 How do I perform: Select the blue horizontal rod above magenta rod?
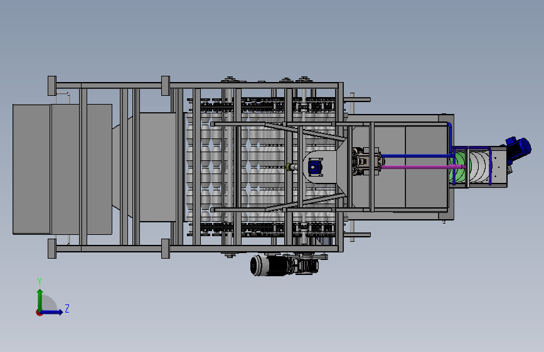coord(417,156)
